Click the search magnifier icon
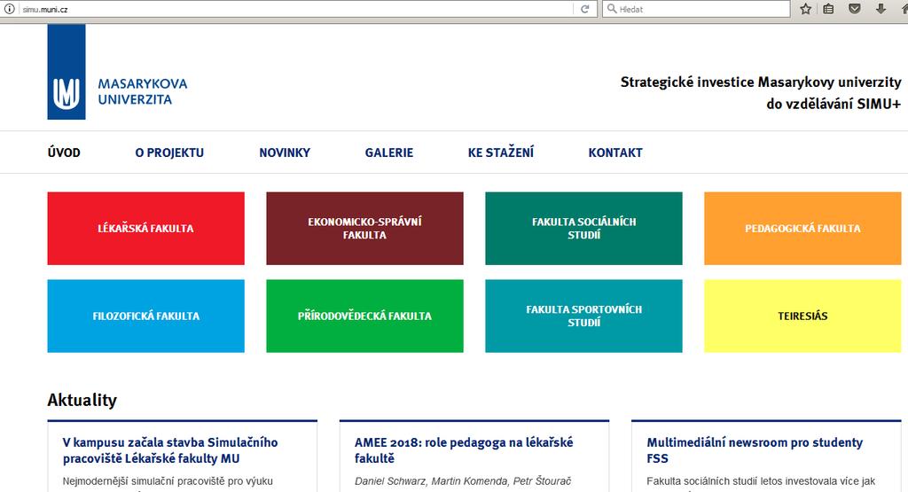 [x=612, y=9]
